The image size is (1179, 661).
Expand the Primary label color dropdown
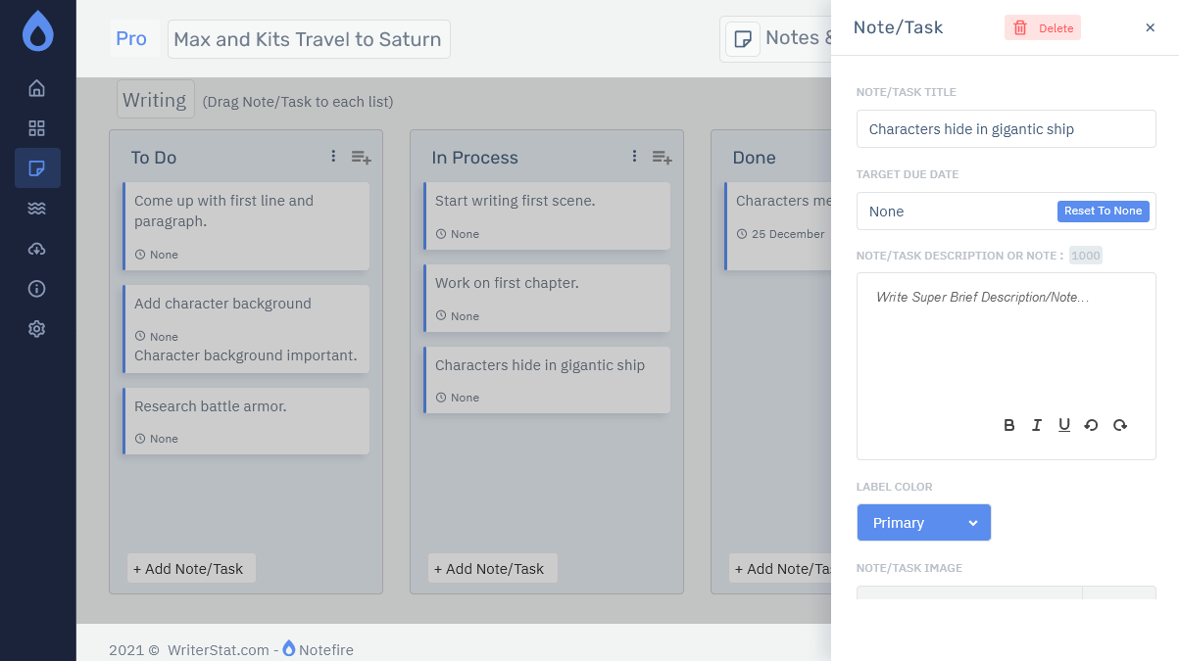click(923, 522)
